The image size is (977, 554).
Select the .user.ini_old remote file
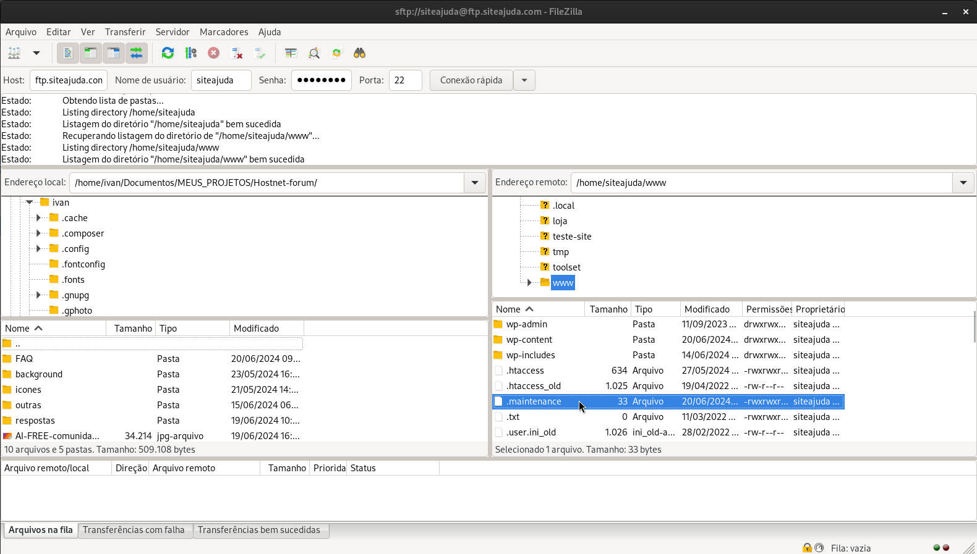click(668, 432)
